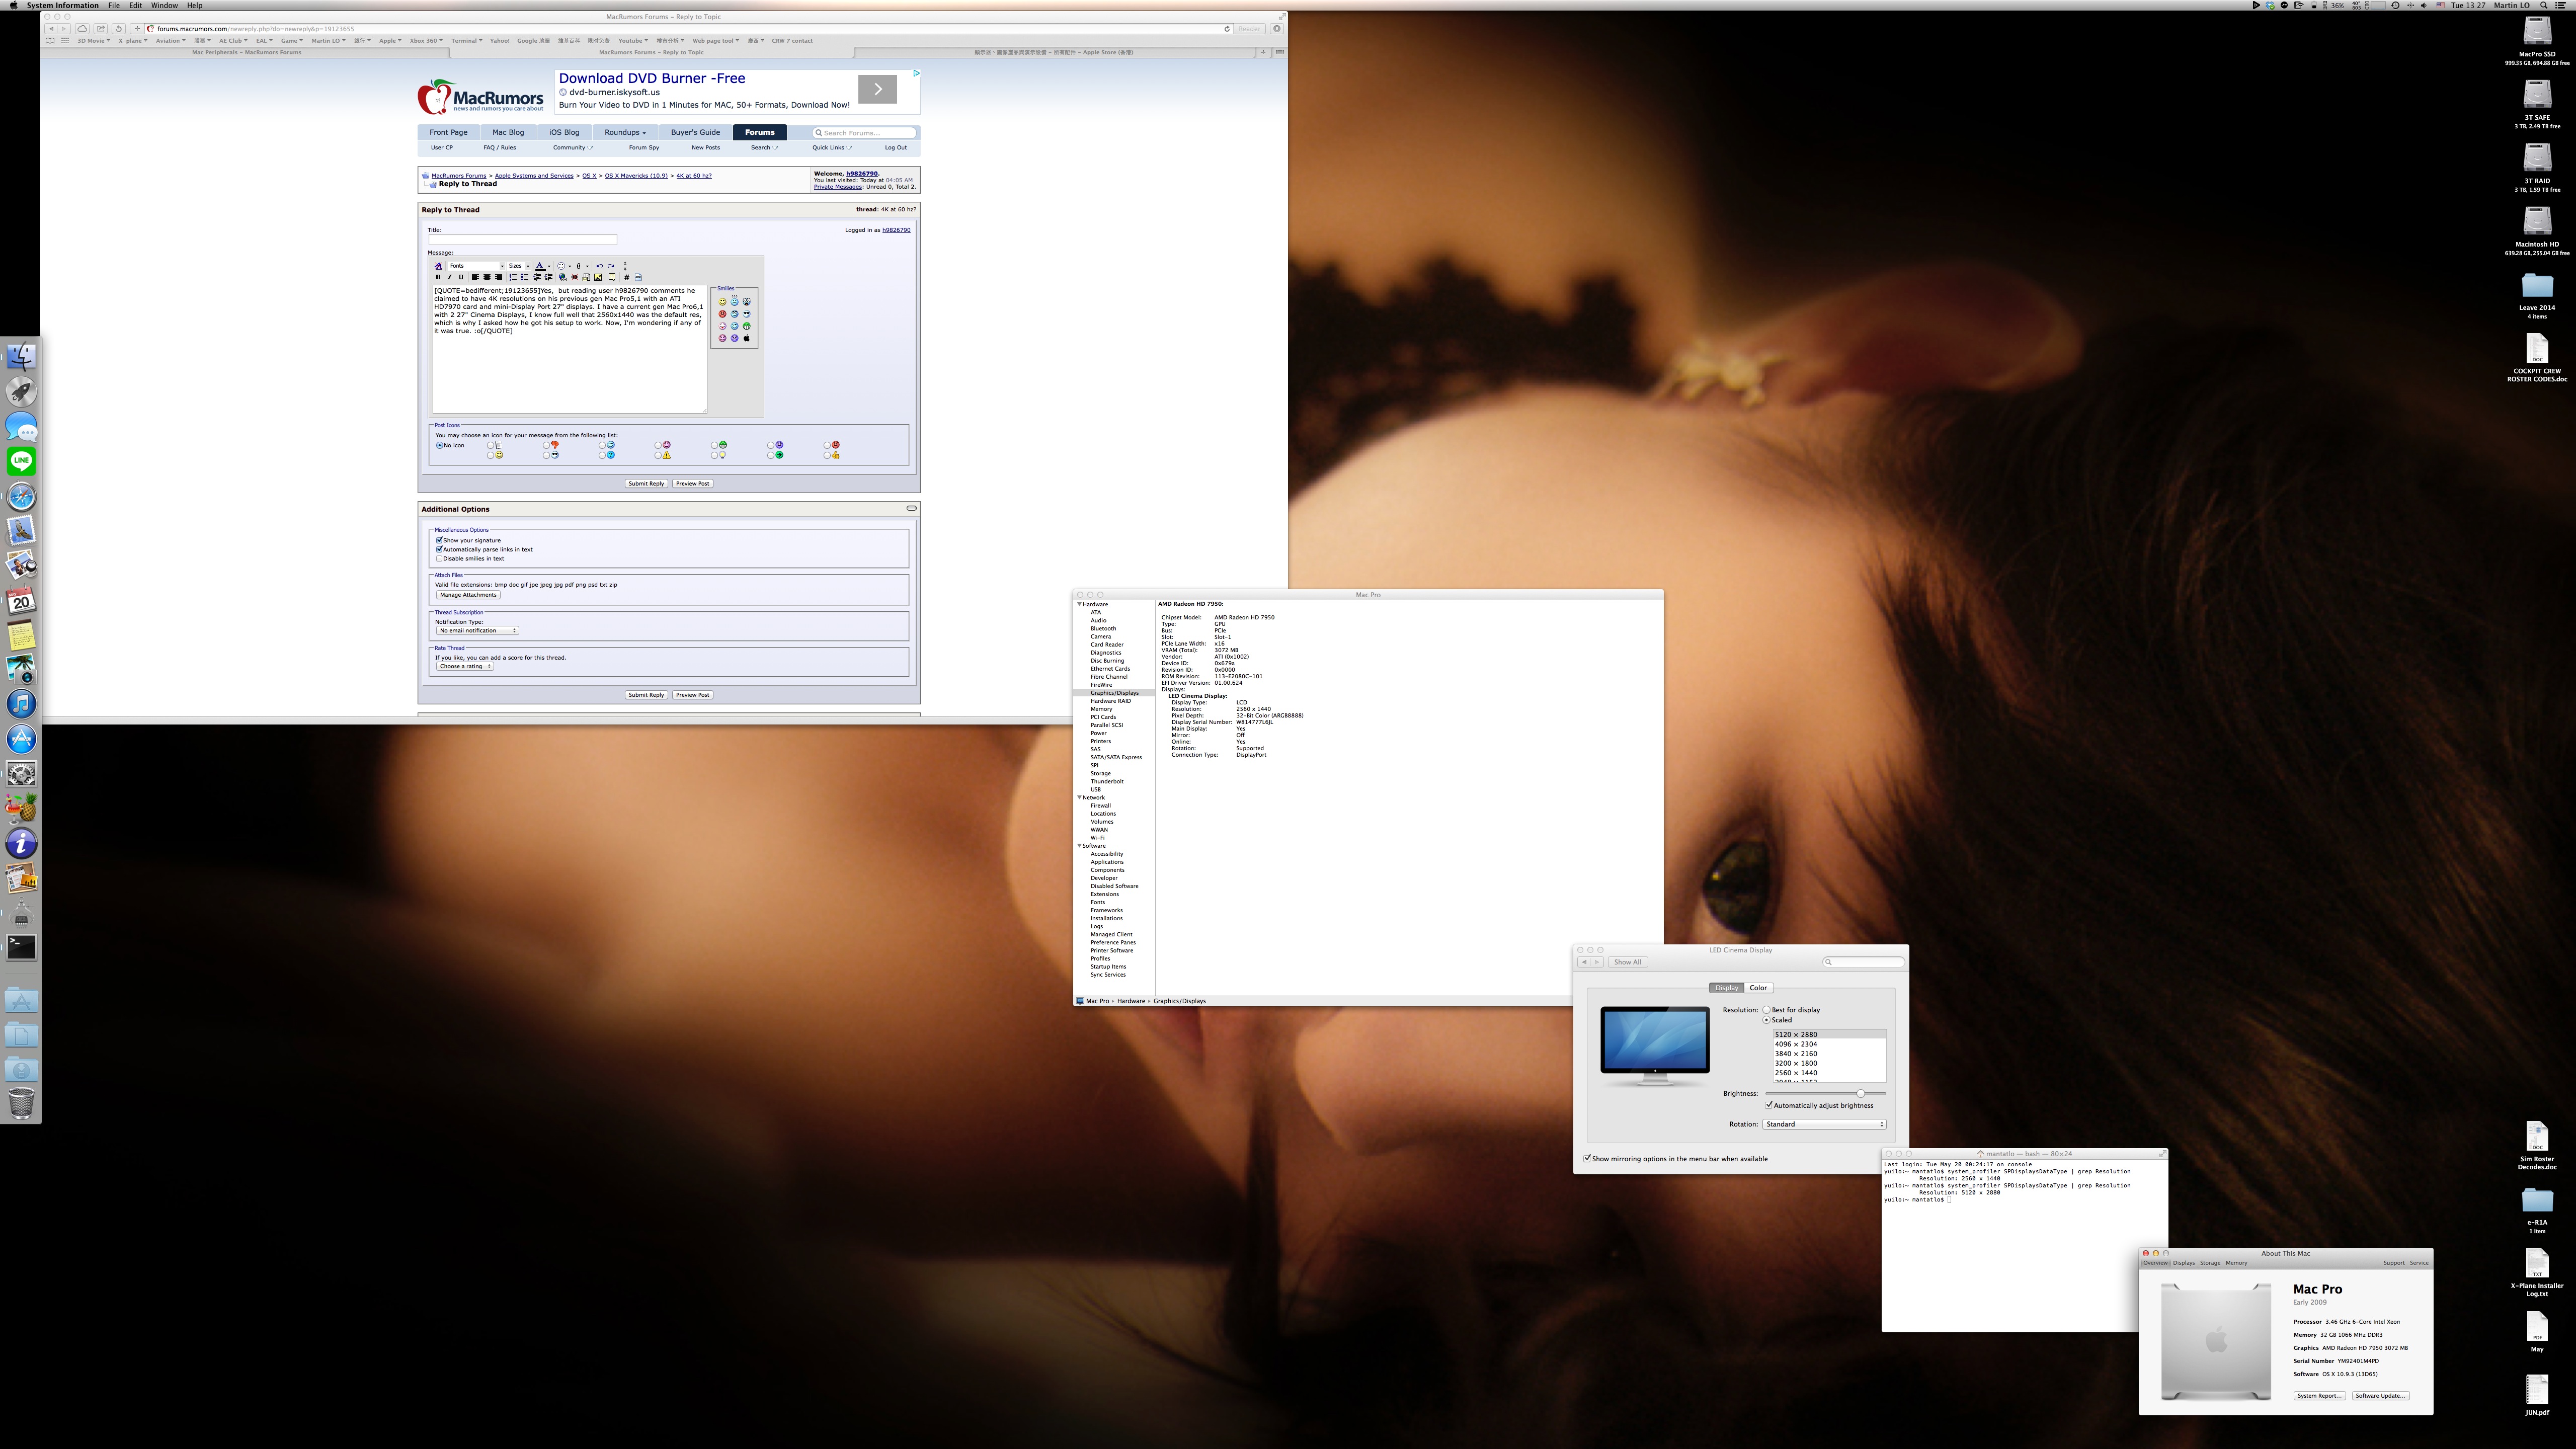This screenshot has width=2576, height=1449.
Task: Click the reply Title input field
Action: point(523,240)
